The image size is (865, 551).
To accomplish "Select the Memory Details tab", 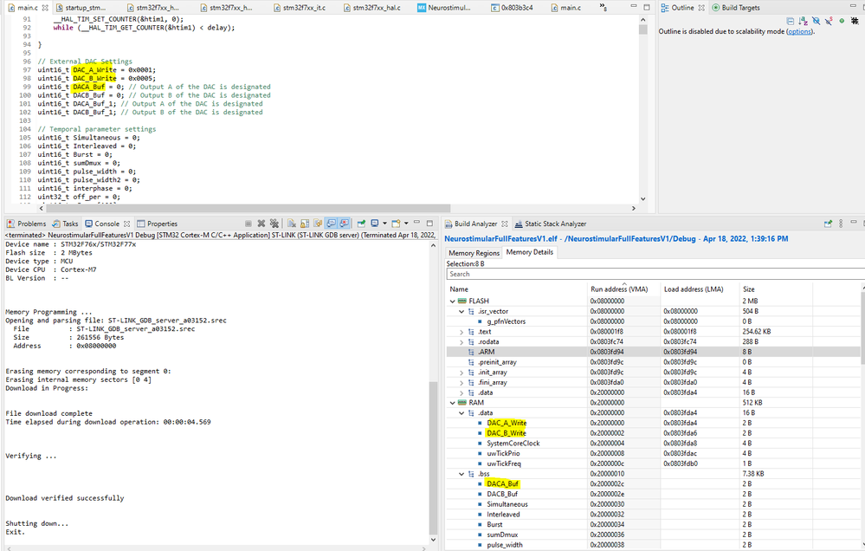I will coord(530,252).
